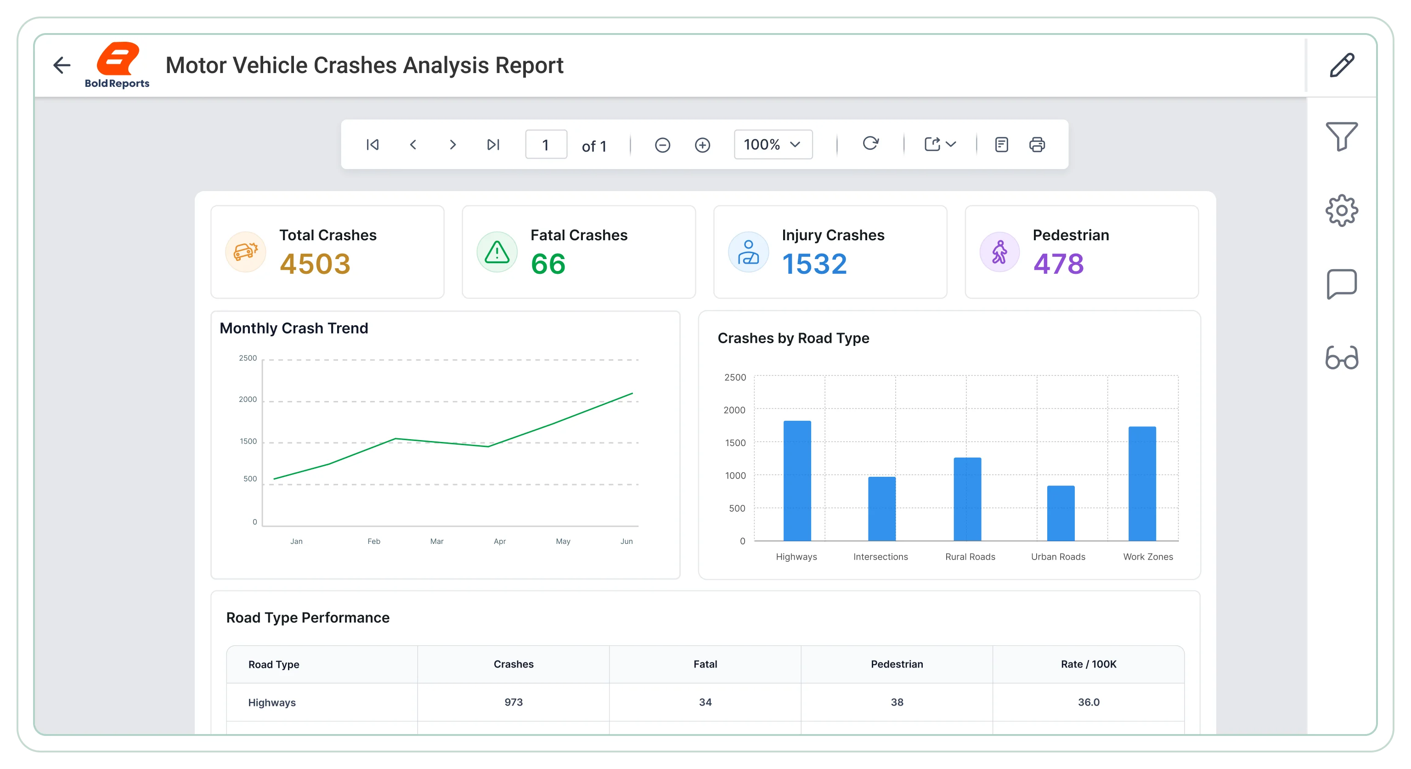The height and width of the screenshot is (769, 1411).
Task: Zoom in with the plus icon
Action: pyautogui.click(x=702, y=145)
